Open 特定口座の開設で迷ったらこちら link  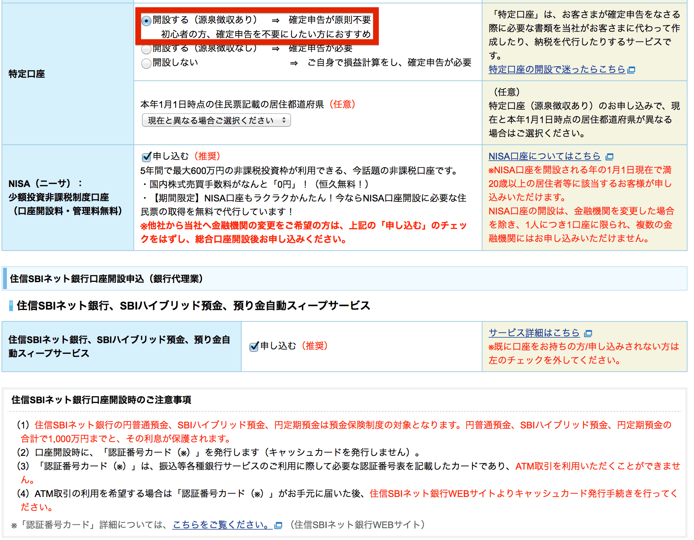(x=557, y=69)
